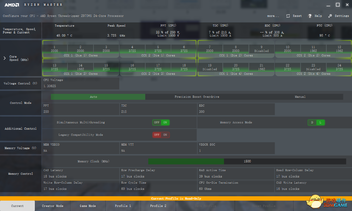
Task: Click the CPU On-Die Termination field
Action: [x=236, y=186]
